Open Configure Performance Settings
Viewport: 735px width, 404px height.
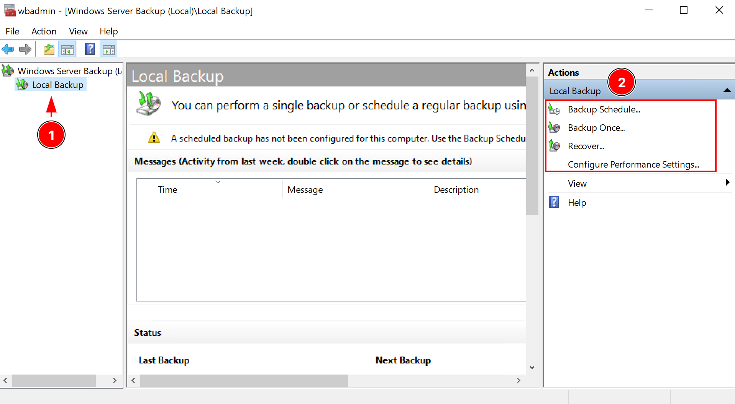633,164
